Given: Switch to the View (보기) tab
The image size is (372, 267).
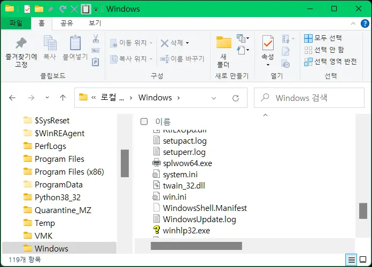Looking at the screenshot, I should tap(95, 23).
